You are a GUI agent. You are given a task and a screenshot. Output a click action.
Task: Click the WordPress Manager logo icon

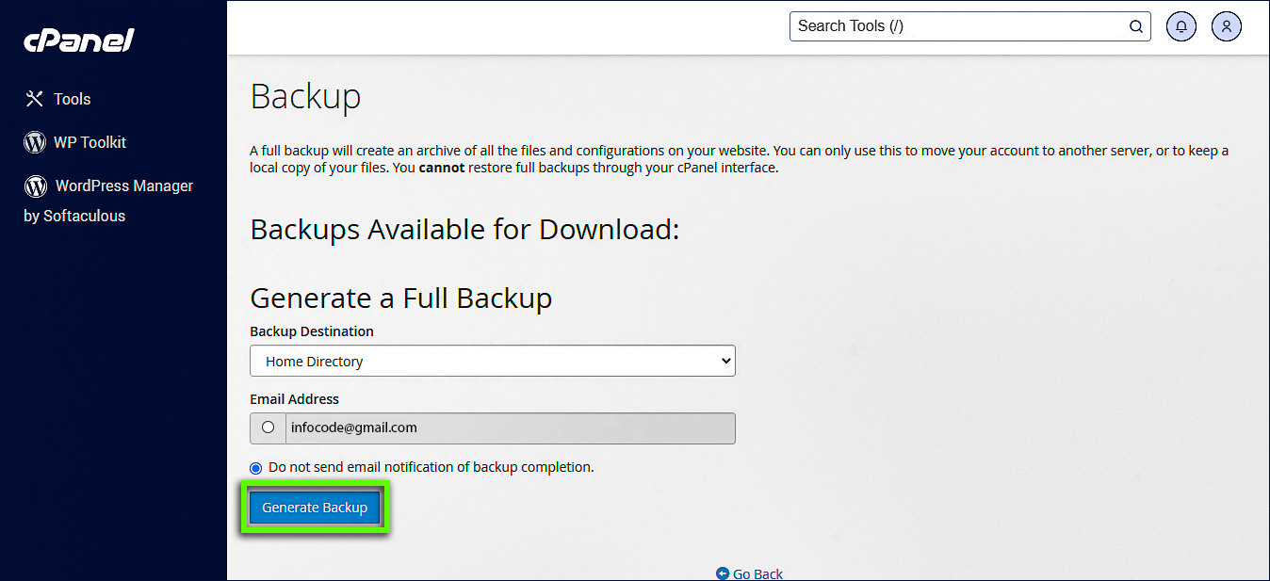click(x=36, y=186)
